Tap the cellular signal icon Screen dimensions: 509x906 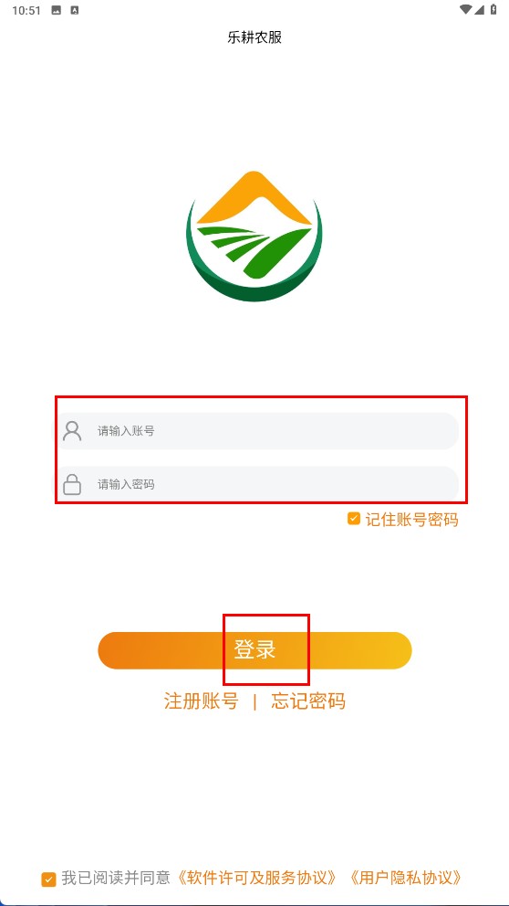click(480, 9)
